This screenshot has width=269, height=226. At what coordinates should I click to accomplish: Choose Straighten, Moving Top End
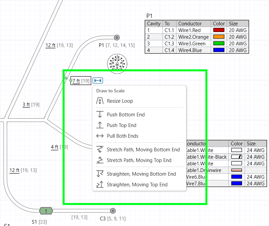pyautogui.click(x=139, y=185)
